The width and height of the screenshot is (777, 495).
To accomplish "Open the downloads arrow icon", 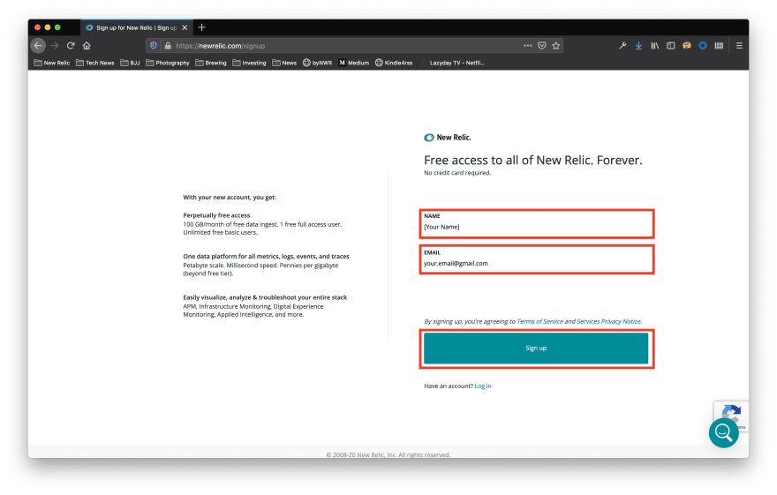I will click(638, 45).
